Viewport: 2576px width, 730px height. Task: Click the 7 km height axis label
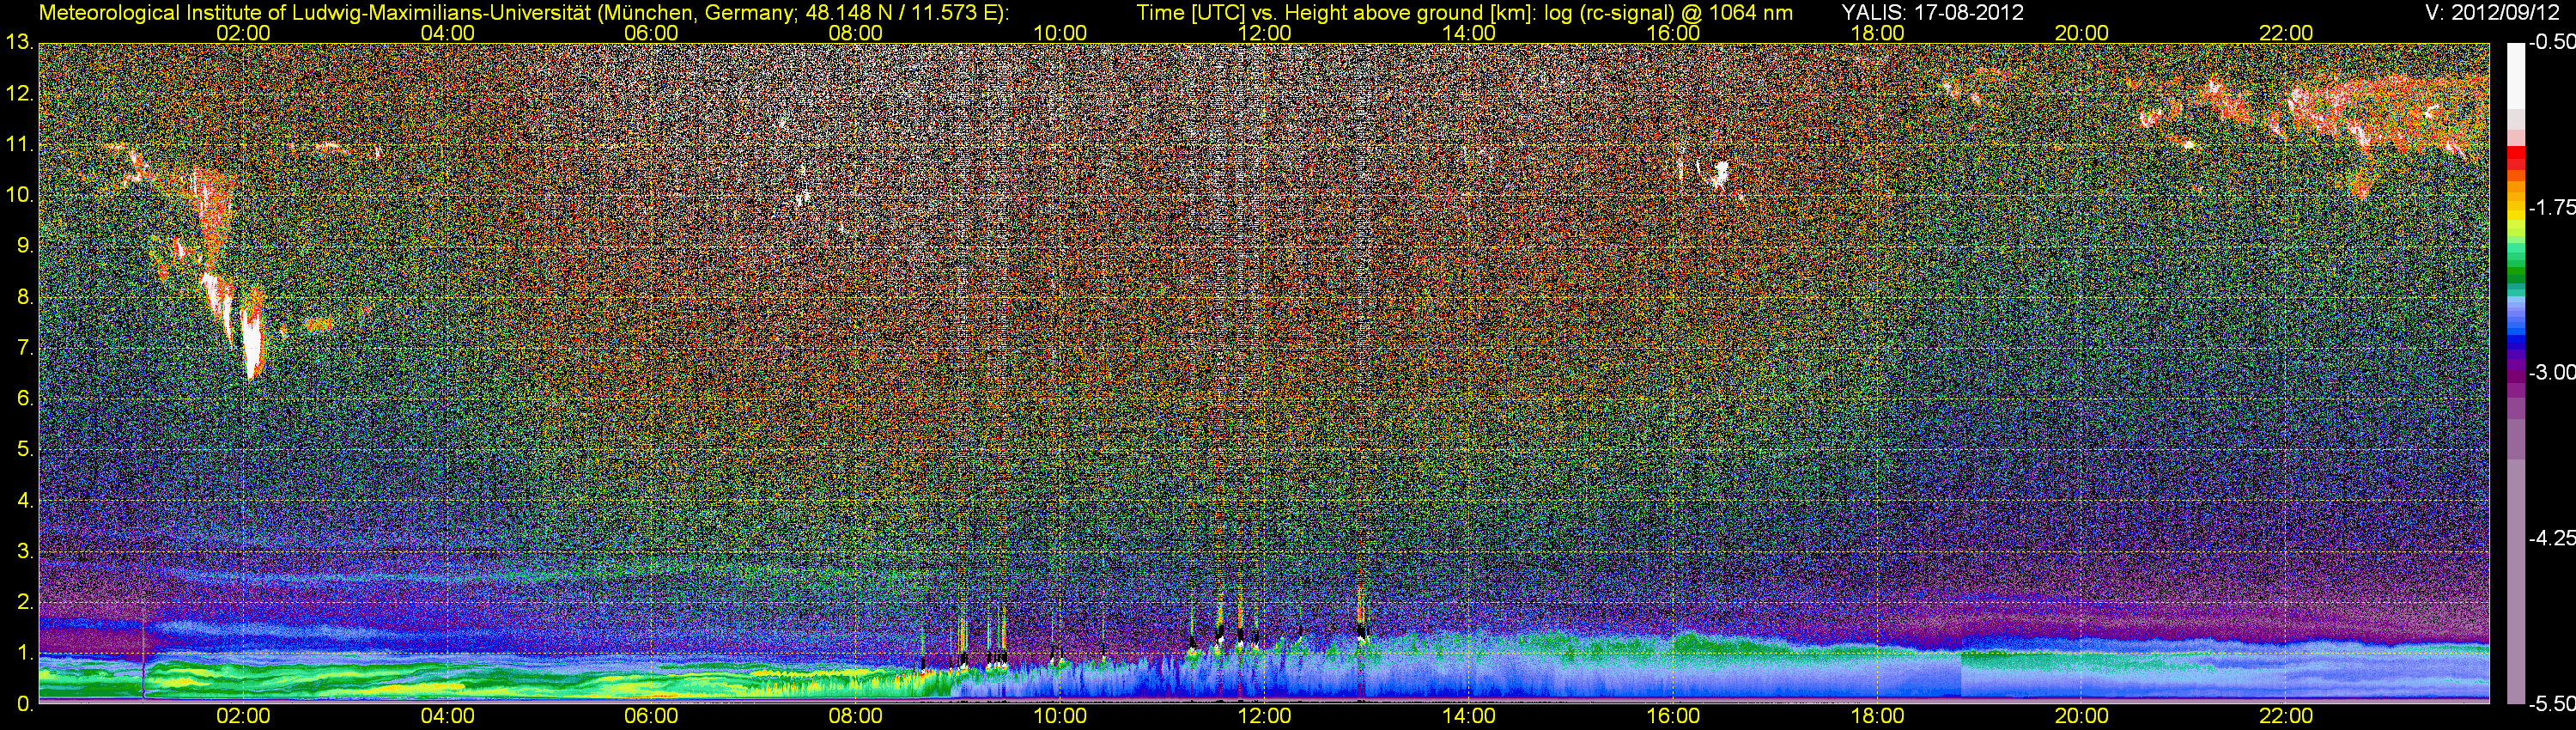point(25,349)
